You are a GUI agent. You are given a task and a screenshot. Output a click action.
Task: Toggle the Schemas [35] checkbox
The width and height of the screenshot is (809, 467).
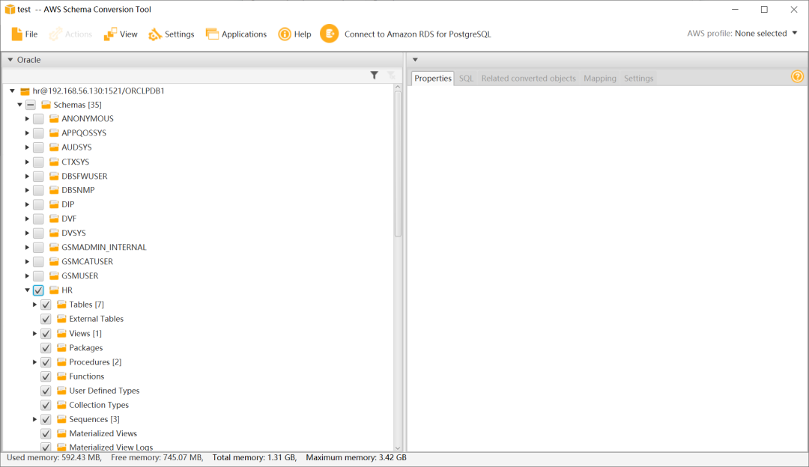click(x=31, y=106)
